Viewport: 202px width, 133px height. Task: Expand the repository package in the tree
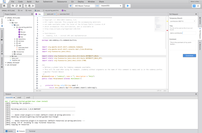15,39
